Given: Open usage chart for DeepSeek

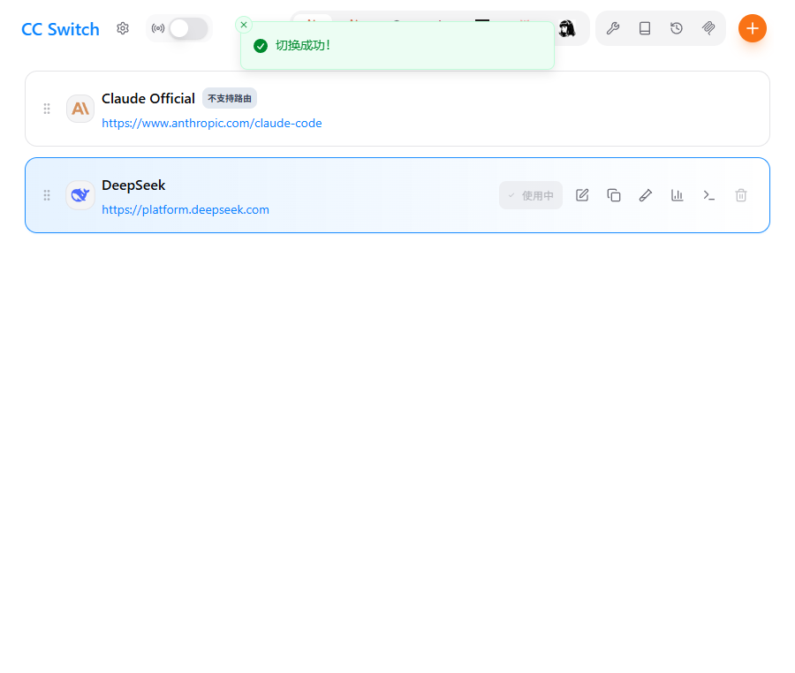Looking at the screenshot, I should [x=678, y=195].
